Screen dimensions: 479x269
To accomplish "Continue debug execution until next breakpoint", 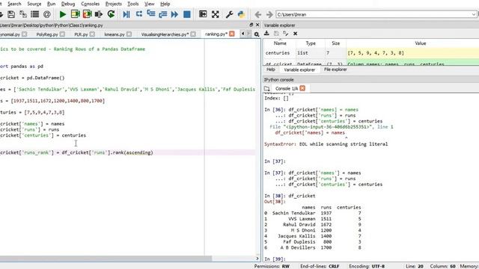I will click(x=174, y=14).
